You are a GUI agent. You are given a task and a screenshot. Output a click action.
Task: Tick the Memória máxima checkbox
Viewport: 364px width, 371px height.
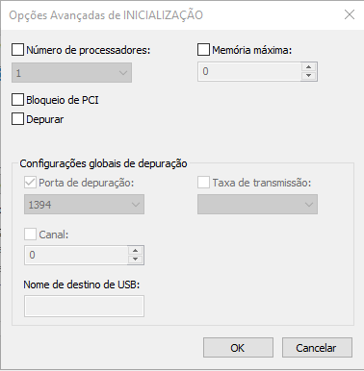pyautogui.click(x=203, y=50)
